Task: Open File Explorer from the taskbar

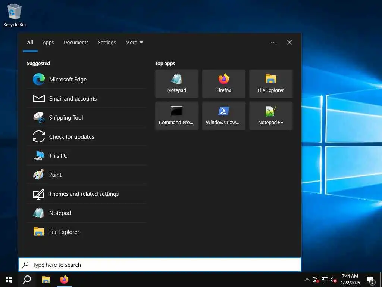Action: point(46,280)
